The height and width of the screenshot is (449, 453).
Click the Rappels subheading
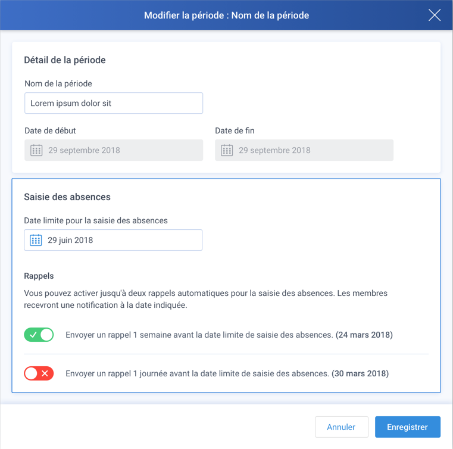(x=39, y=276)
